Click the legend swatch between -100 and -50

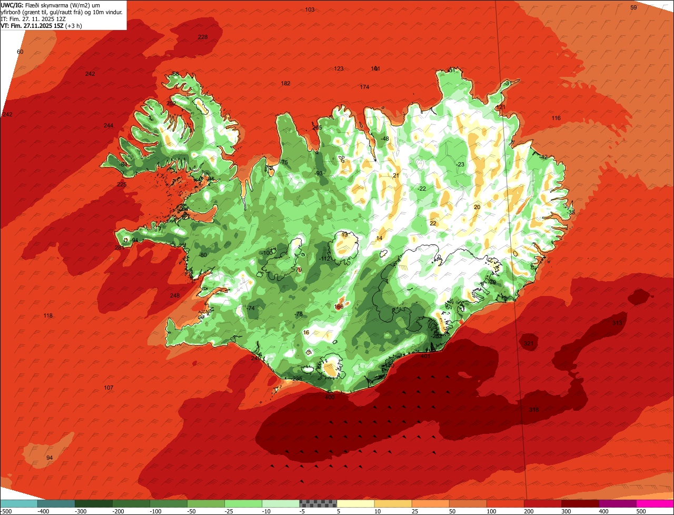pyautogui.click(x=168, y=503)
